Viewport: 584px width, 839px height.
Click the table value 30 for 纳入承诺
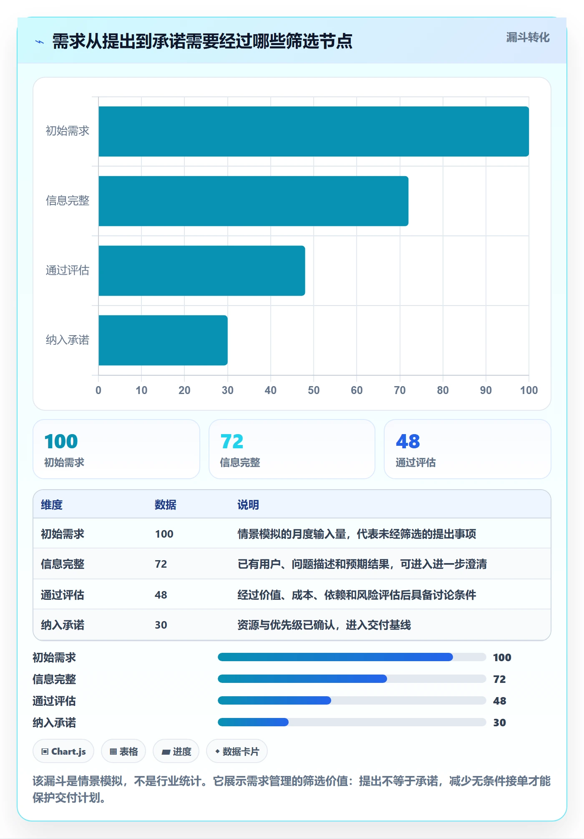click(161, 625)
